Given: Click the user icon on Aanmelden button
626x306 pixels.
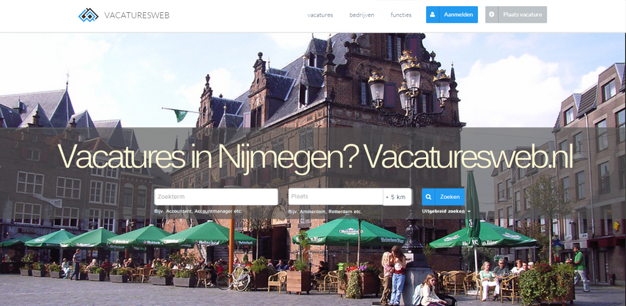Looking at the screenshot, I should (x=432, y=15).
